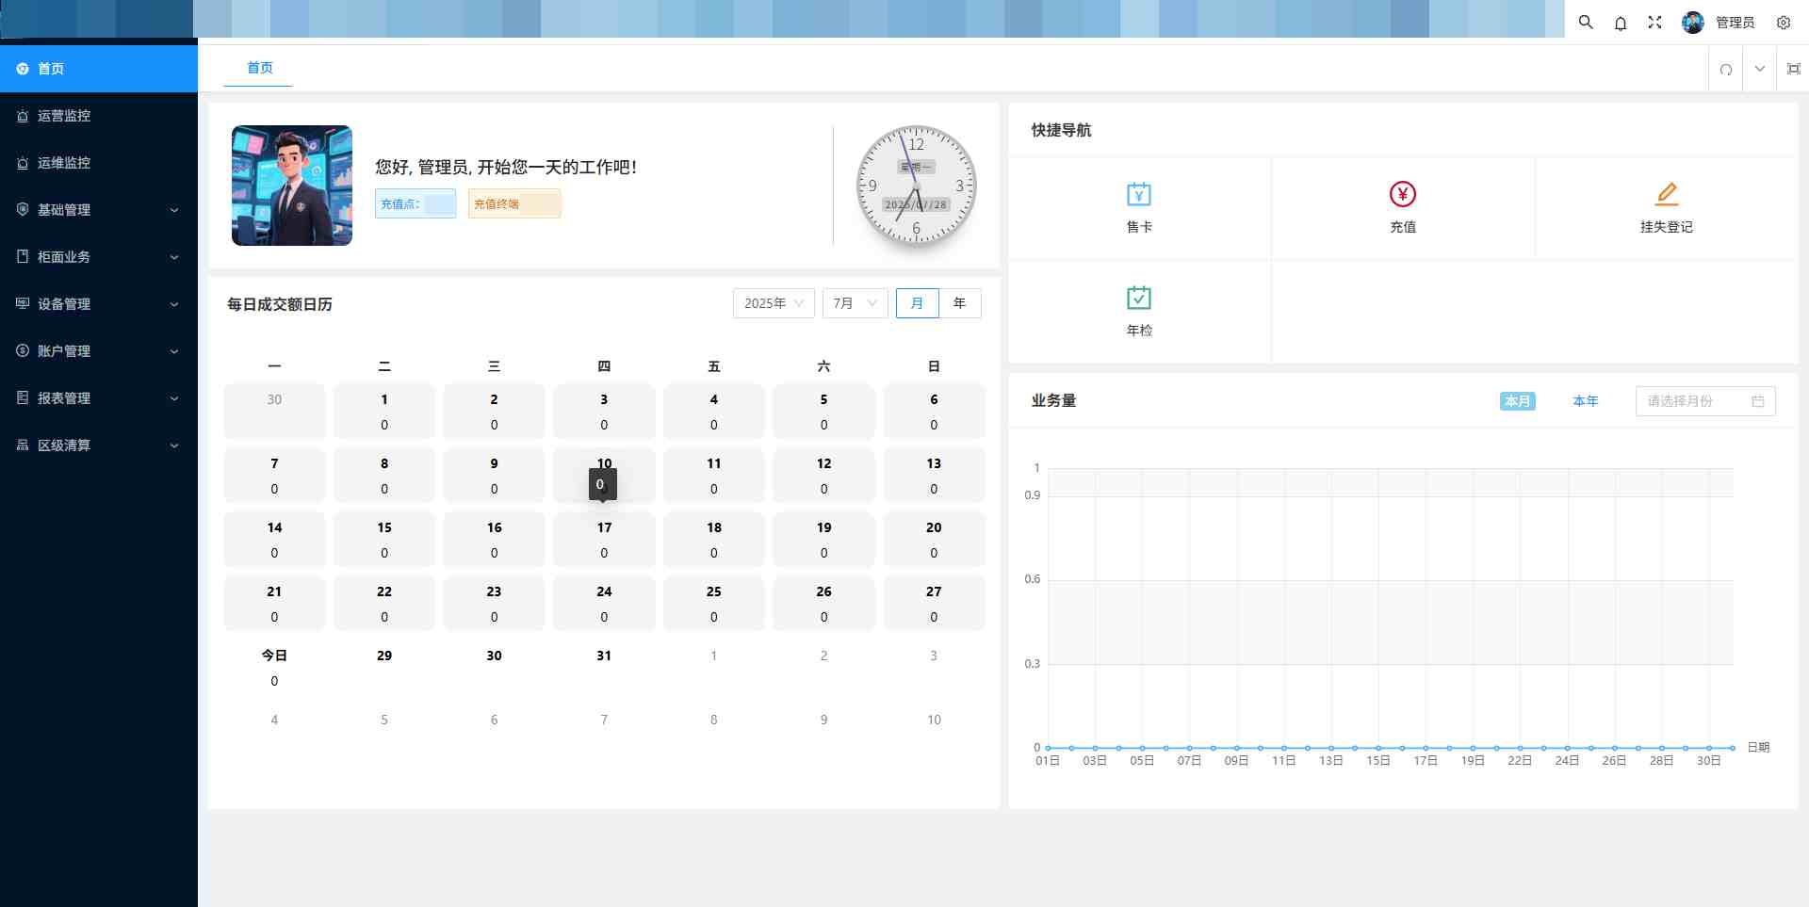Viewport: 1809px width, 907px height.
Task: Expand the 区级清算 submenu chevron
Action: pyautogui.click(x=174, y=445)
